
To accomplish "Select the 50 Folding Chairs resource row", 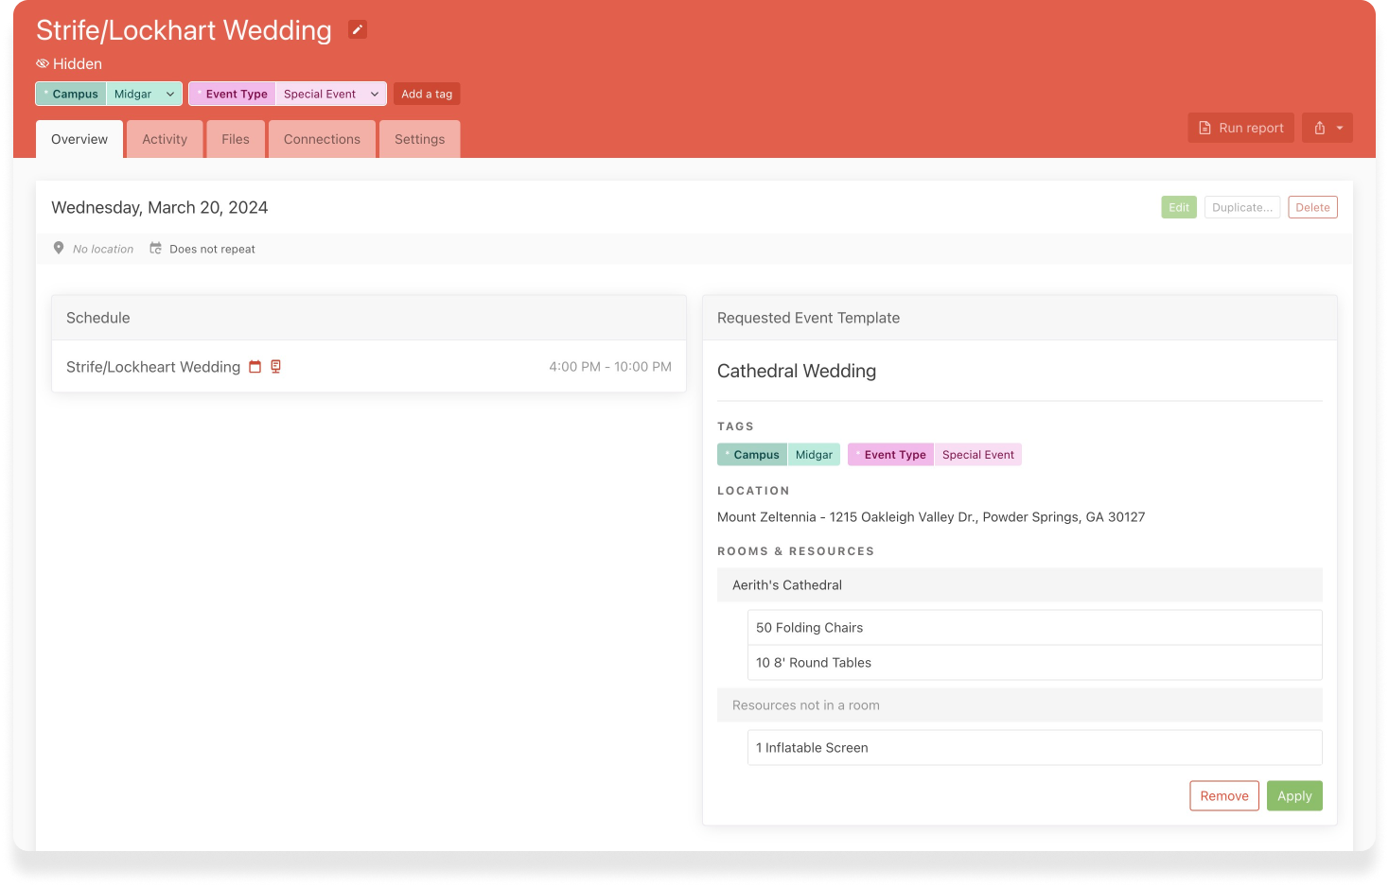I will [x=1033, y=628].
